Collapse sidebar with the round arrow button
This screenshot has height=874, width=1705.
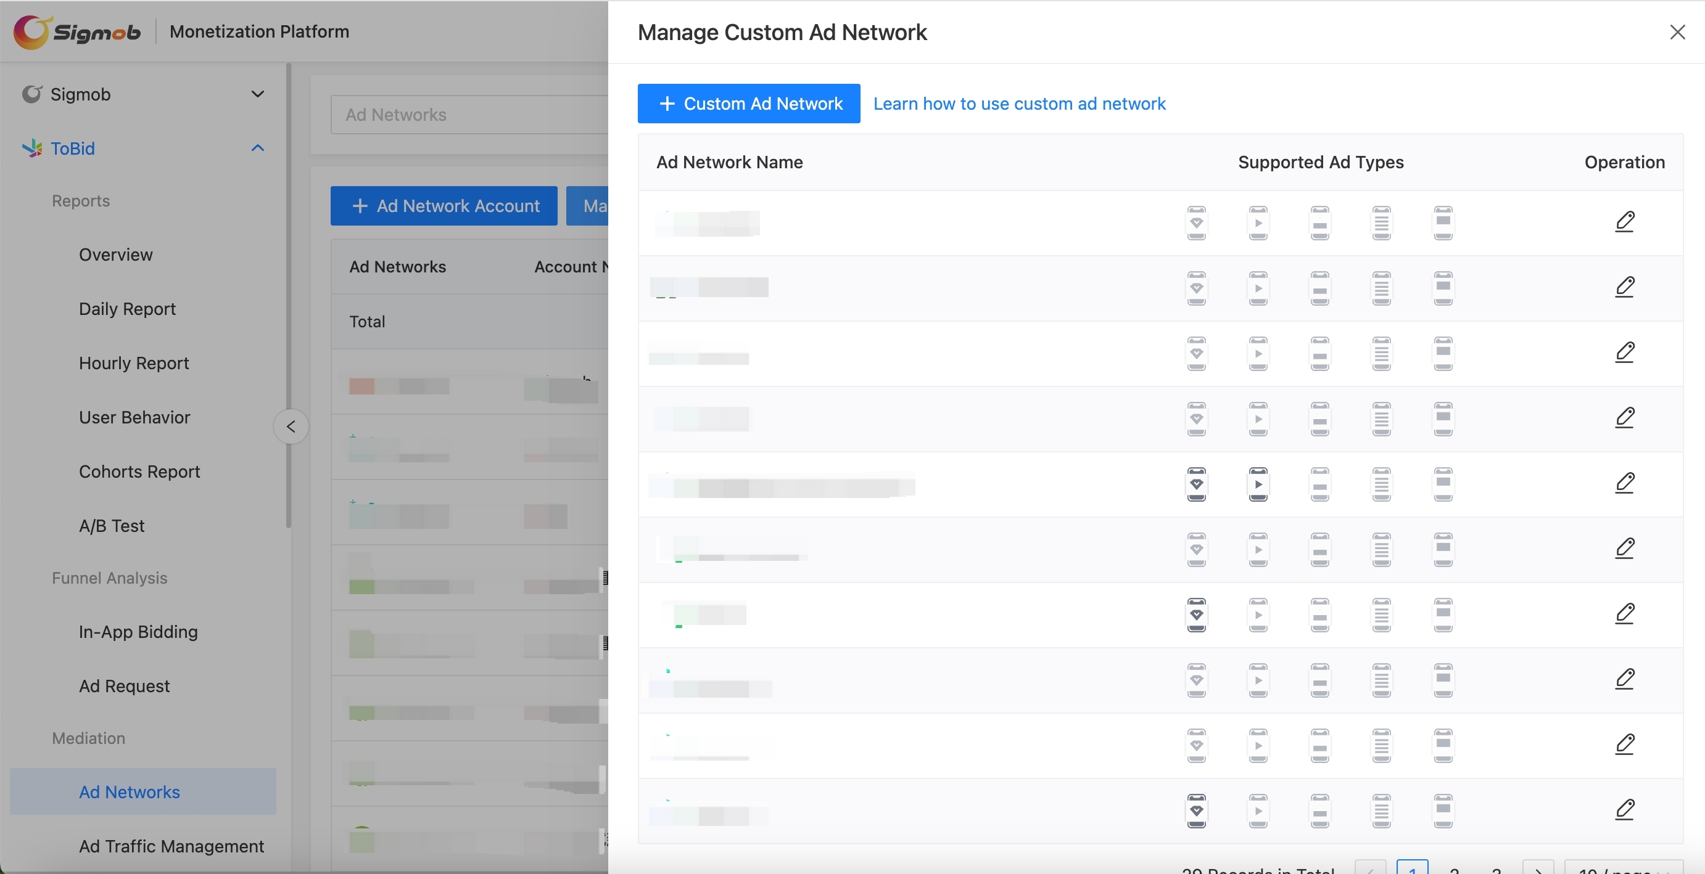point(291,427)
